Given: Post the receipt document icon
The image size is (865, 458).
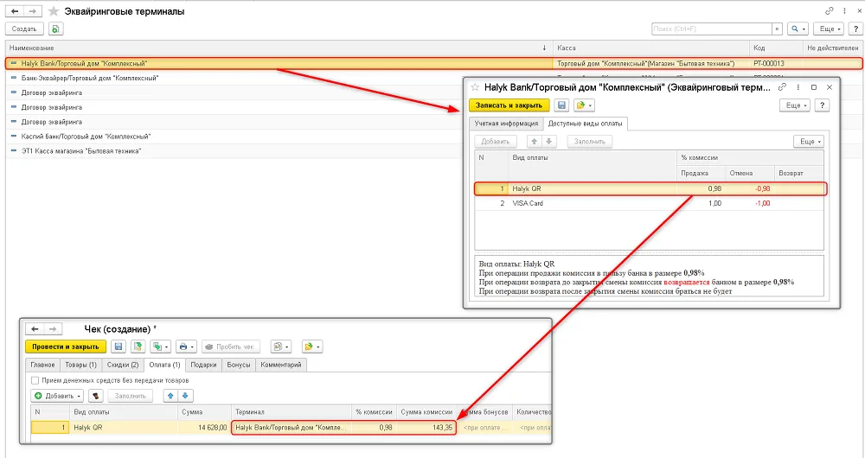Looking at the screenshot, I should tap(138, 347).
